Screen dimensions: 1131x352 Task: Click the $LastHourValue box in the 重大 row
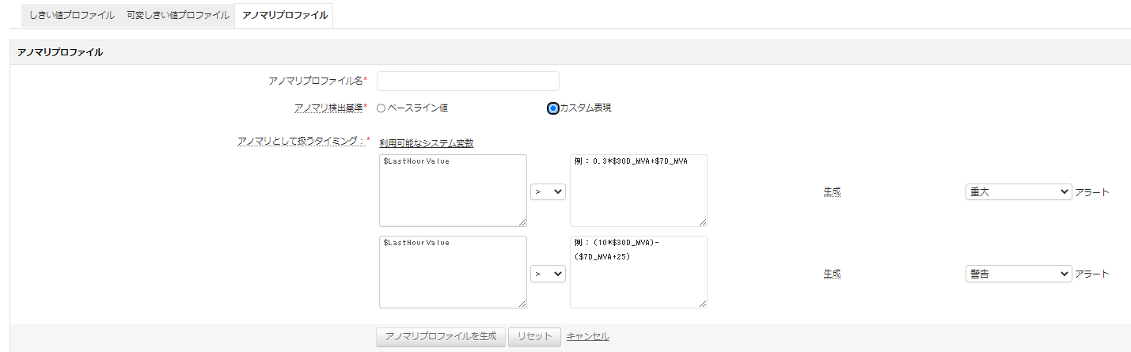click(453, 191)
